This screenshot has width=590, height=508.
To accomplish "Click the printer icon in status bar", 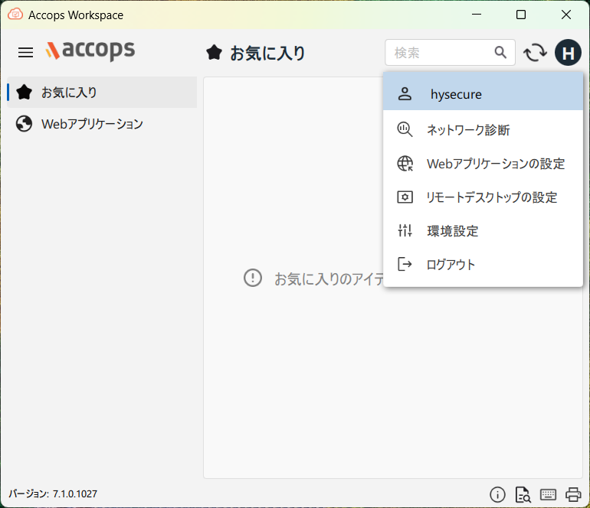I will [x=573, y=494].
